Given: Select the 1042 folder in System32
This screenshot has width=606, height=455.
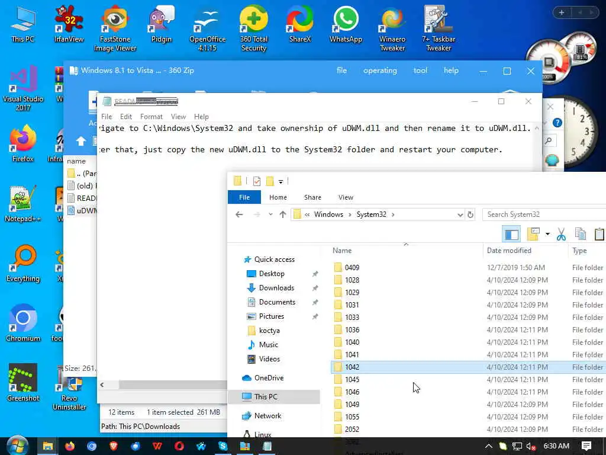Looking at the screenshot, I should click(x=469, y=367).
